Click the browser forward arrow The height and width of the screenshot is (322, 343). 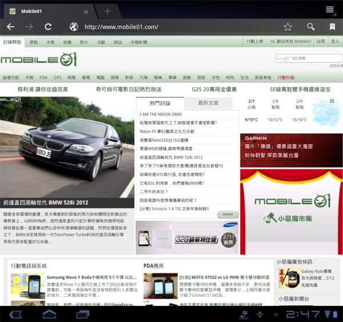[x=29, y=27]
